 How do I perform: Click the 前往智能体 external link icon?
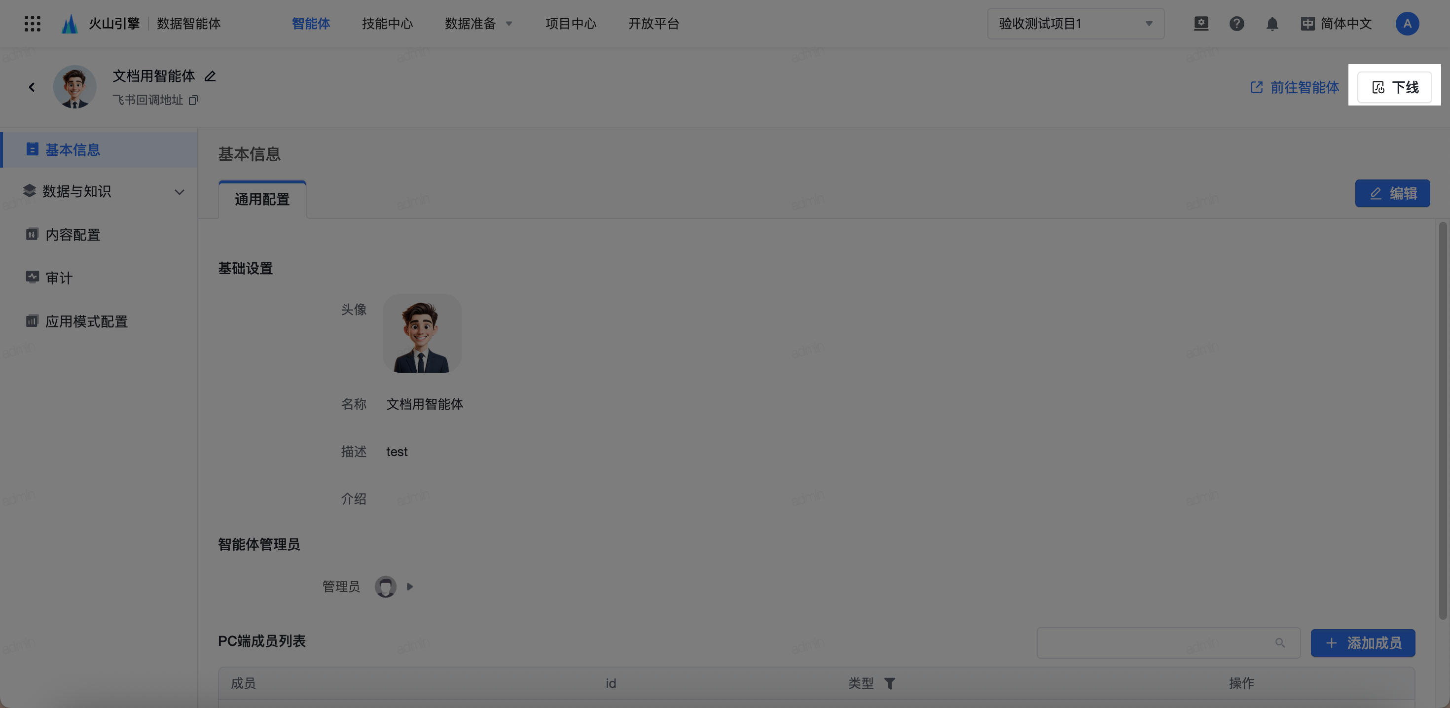pos(1256,87)
